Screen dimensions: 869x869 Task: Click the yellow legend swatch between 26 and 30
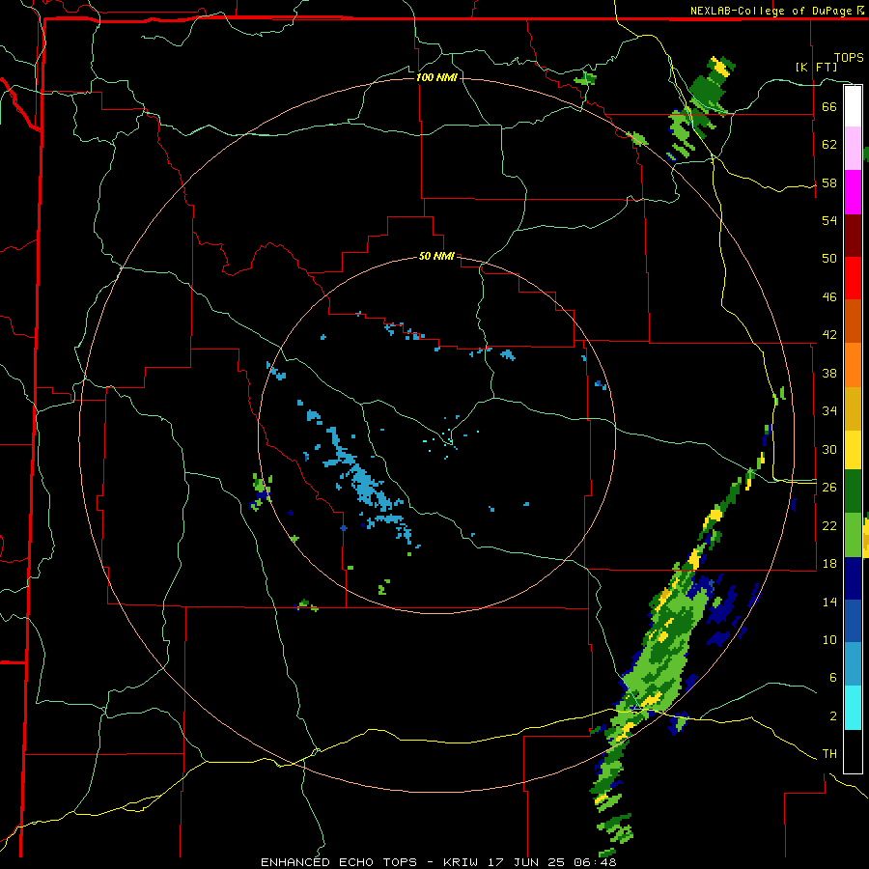coord(853,450)
